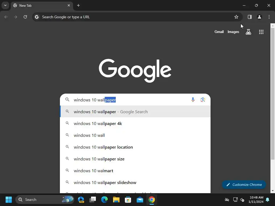The width and height of the screenshot is (275, 206).
Task: Search by image with Lens icon
Action: [203, 100]
